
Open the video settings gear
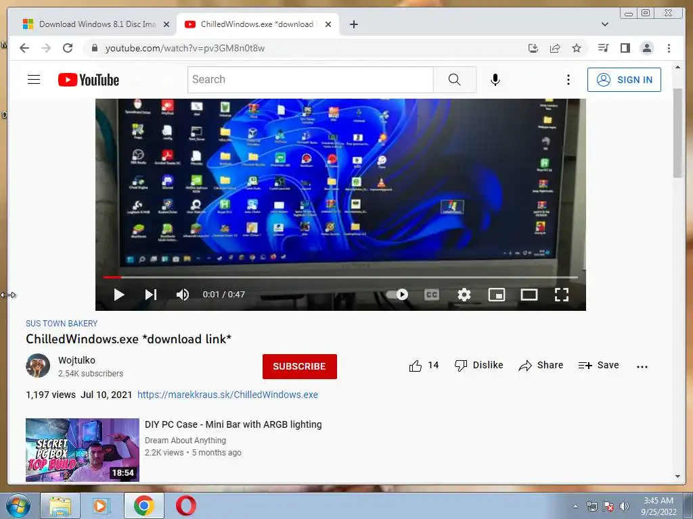pyautogui.click(x=464, y=295)
